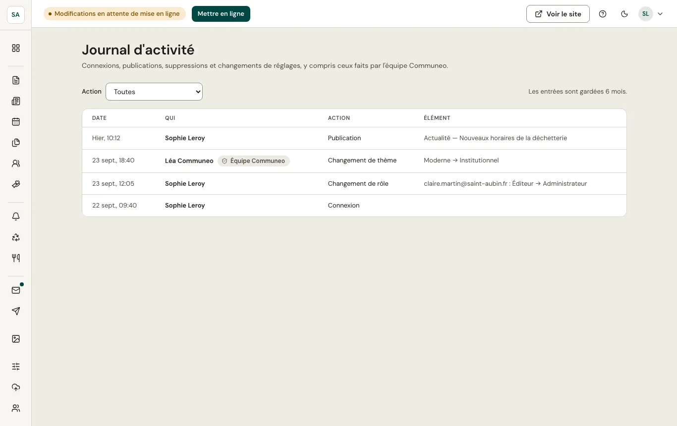Screen dimensions: 677x426
Task: Open the sliders settings sidebar icon
Action: 16,367
